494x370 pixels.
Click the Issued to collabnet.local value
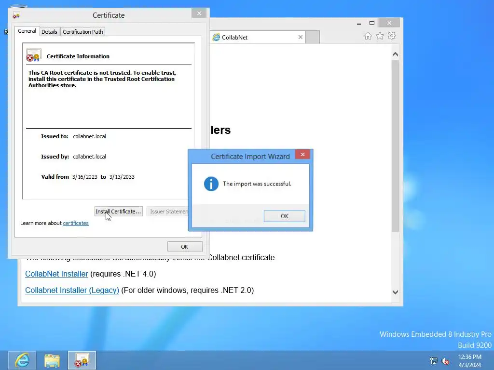(89, 136)
